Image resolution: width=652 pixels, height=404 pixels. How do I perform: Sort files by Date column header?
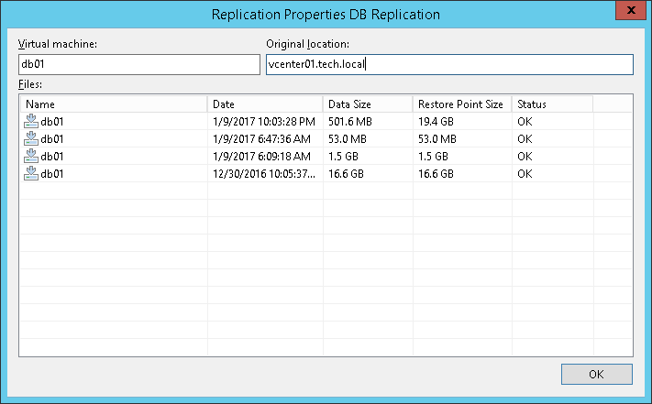tap(265, 104)
